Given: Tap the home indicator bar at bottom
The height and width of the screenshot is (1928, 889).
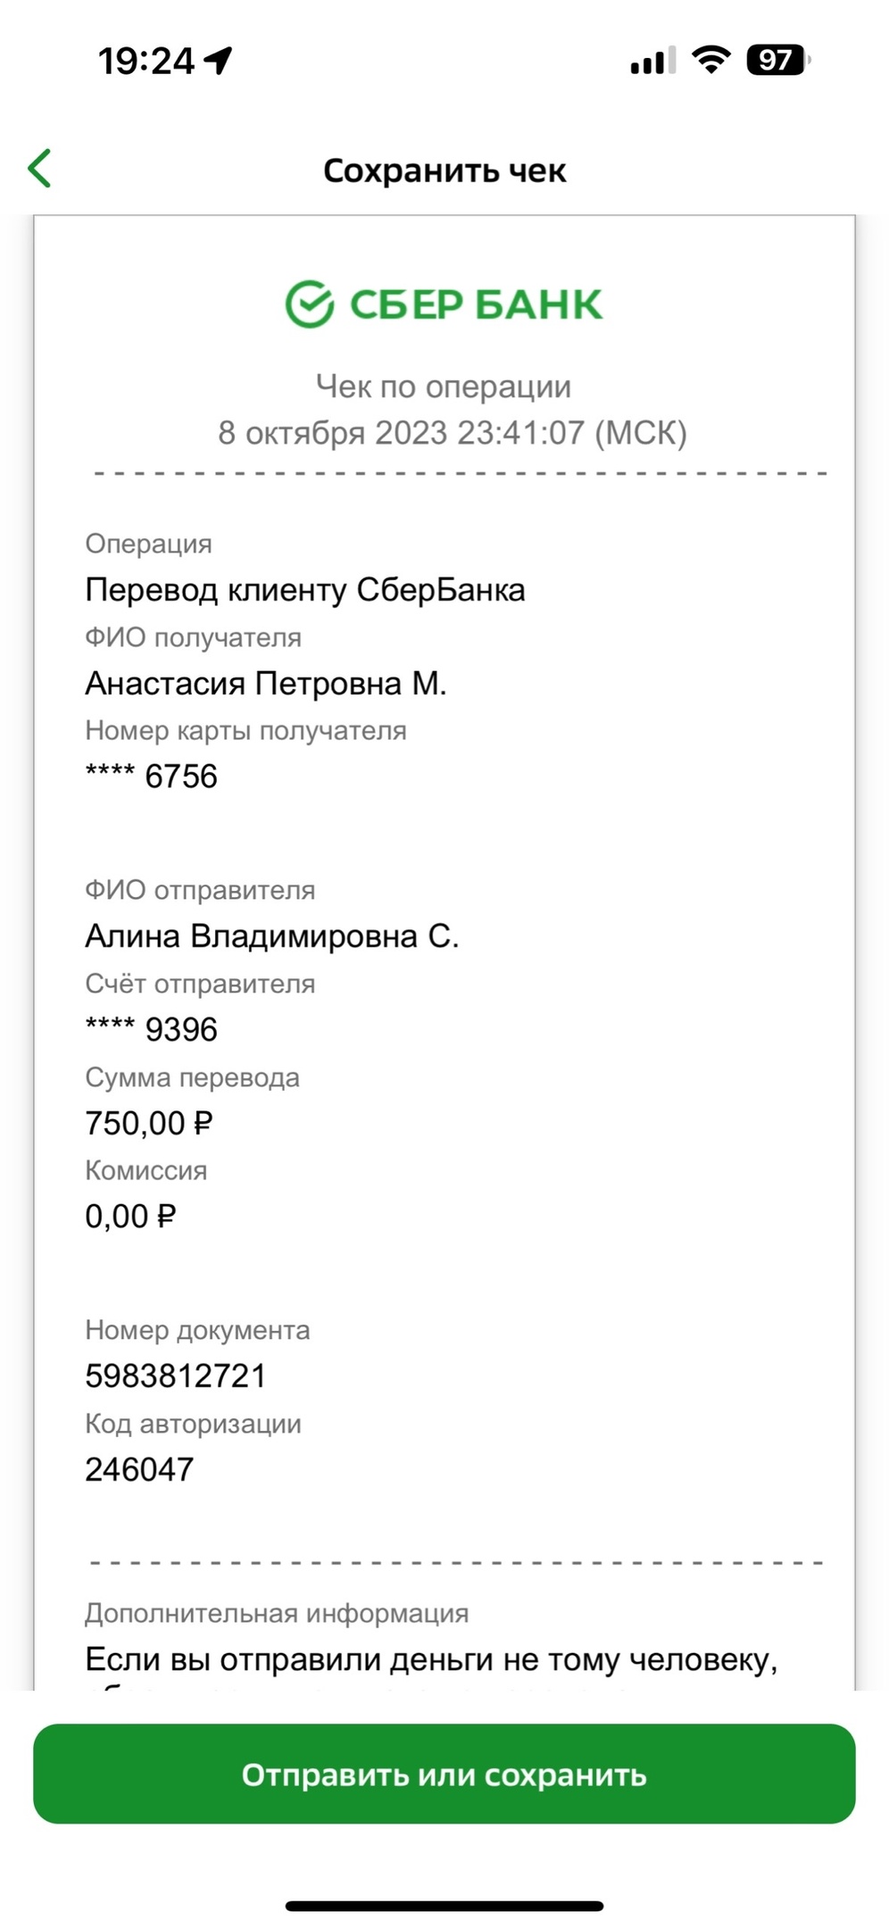Looking at the screenshot, I should pos(444,1906).
